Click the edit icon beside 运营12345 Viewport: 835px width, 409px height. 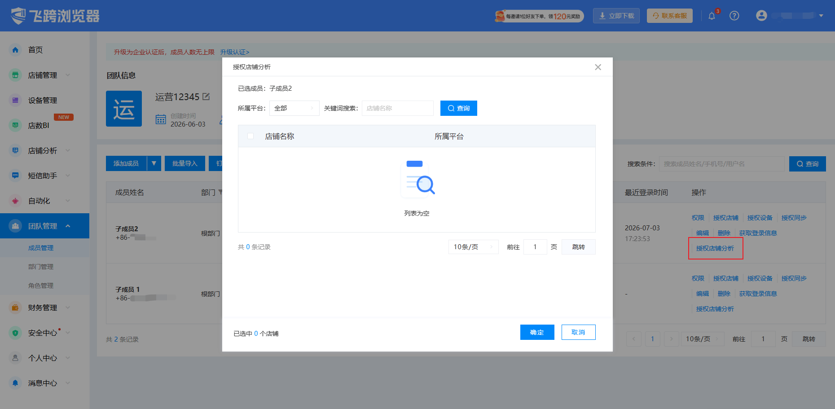click(x=206, y=97)
